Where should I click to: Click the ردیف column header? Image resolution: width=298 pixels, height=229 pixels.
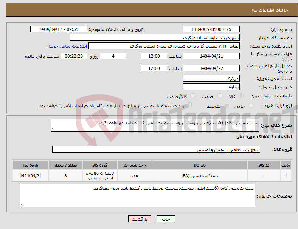pos(286,165)
